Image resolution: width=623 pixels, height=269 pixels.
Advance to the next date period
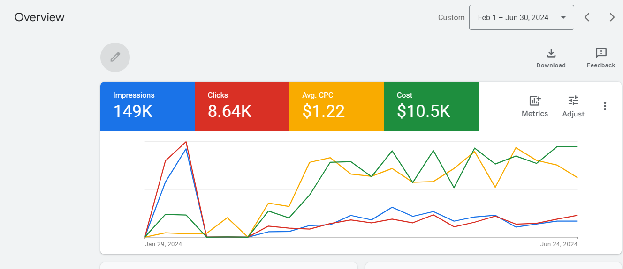click(x=612, y=17)
